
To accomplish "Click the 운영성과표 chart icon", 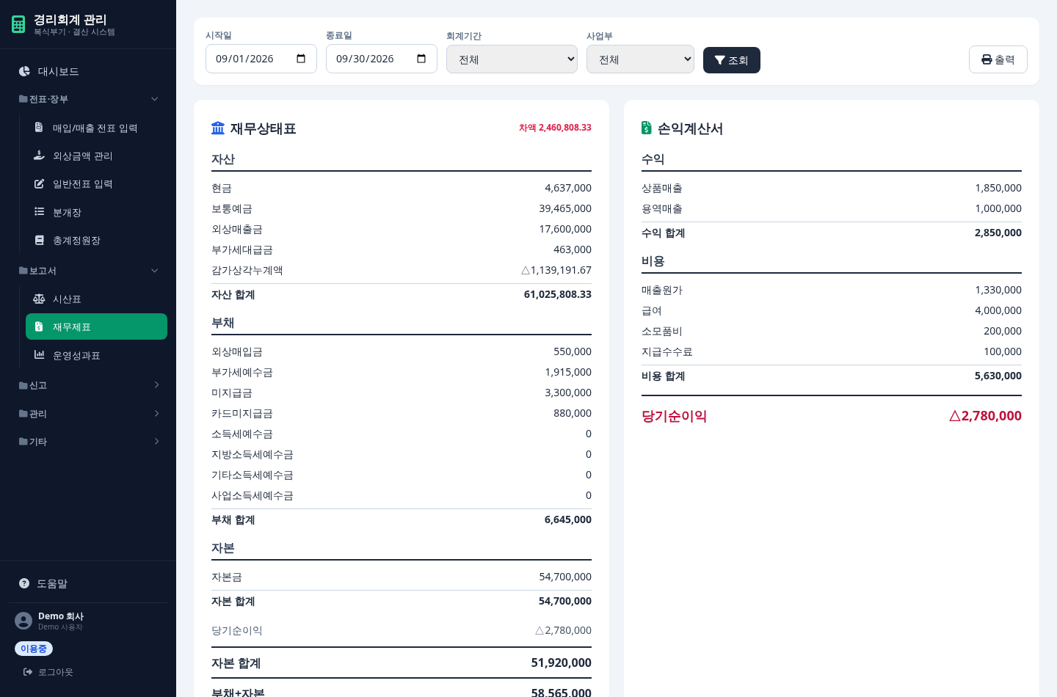I will pyautogui.click(x=39, y=355).
